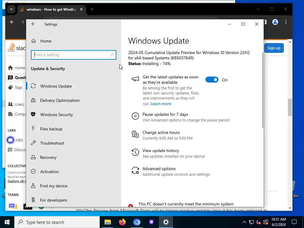Click the Type here to search box
This screenshot has width=304, height=228.
[x=57, y=222]
